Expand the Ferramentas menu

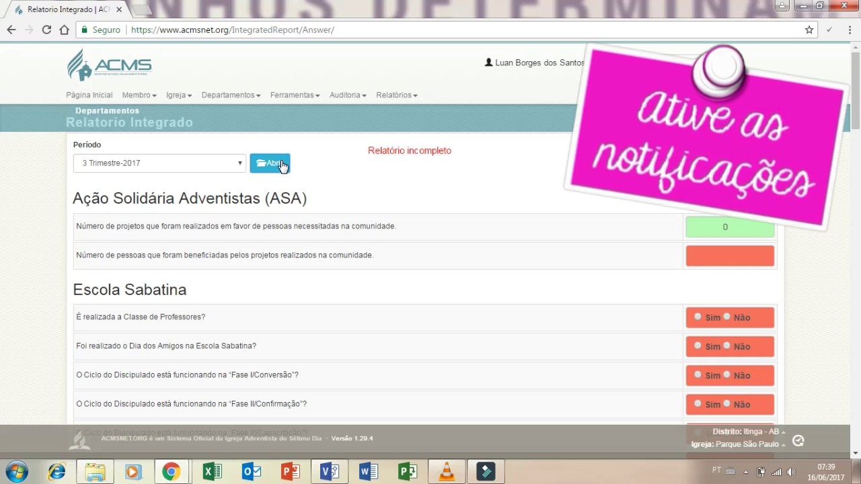click(x=295, y=95)
